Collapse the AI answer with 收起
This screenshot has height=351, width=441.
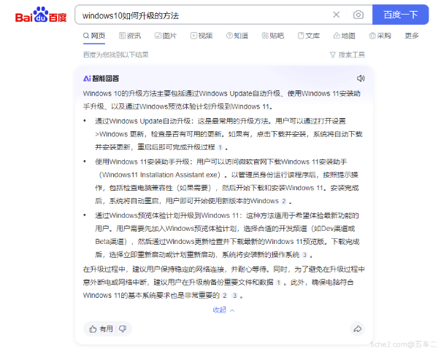pyautogui.click(x=223, y=310)
